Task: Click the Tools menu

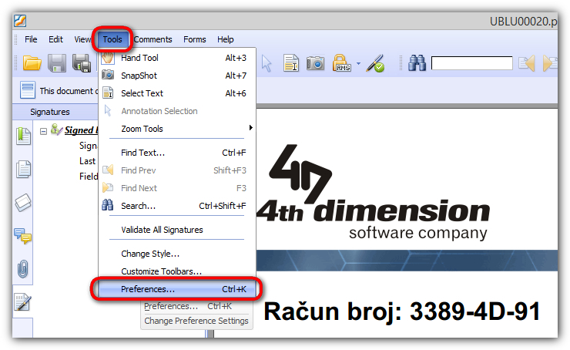Action: coord(112,39)
